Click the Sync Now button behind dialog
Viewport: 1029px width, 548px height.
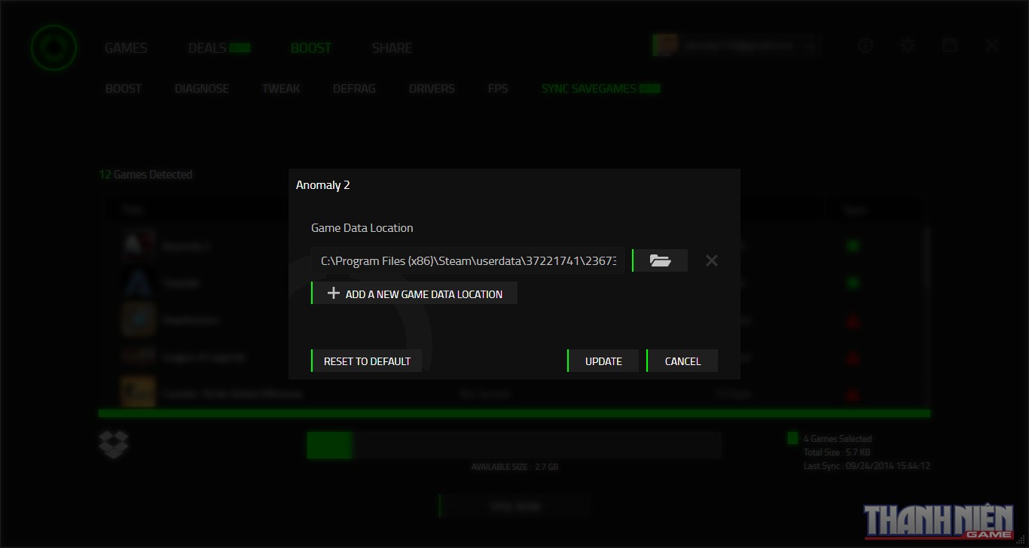click(x=514, y=507)
